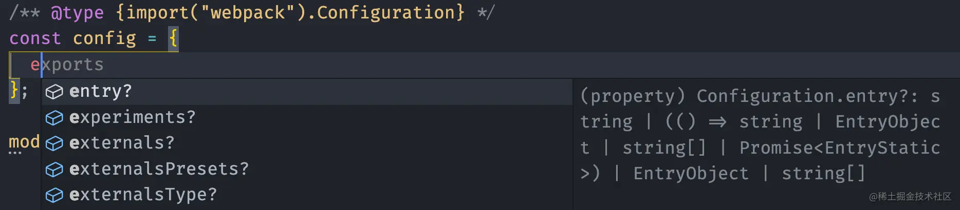The height and width of the screenshot is (210, 960).
Task: Click the property icon beside entry?
Action: point(54,92)
